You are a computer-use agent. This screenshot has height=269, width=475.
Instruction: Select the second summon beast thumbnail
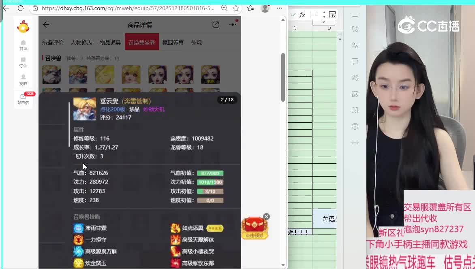[x=78, y=75]
